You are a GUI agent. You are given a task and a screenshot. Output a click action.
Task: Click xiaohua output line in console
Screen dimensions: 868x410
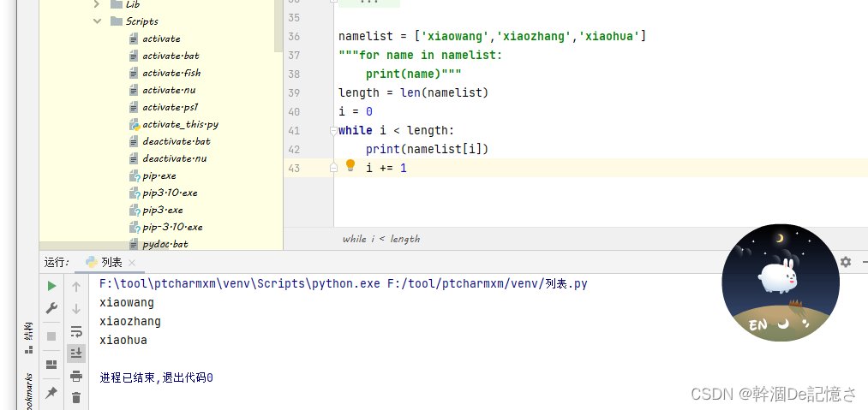pyautogui.click(x=123, y=341)
